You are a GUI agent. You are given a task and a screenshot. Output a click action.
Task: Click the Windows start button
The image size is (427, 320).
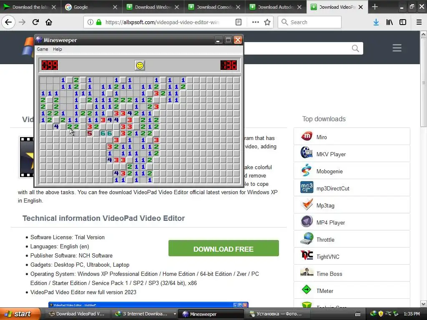[x=20, y=314]
